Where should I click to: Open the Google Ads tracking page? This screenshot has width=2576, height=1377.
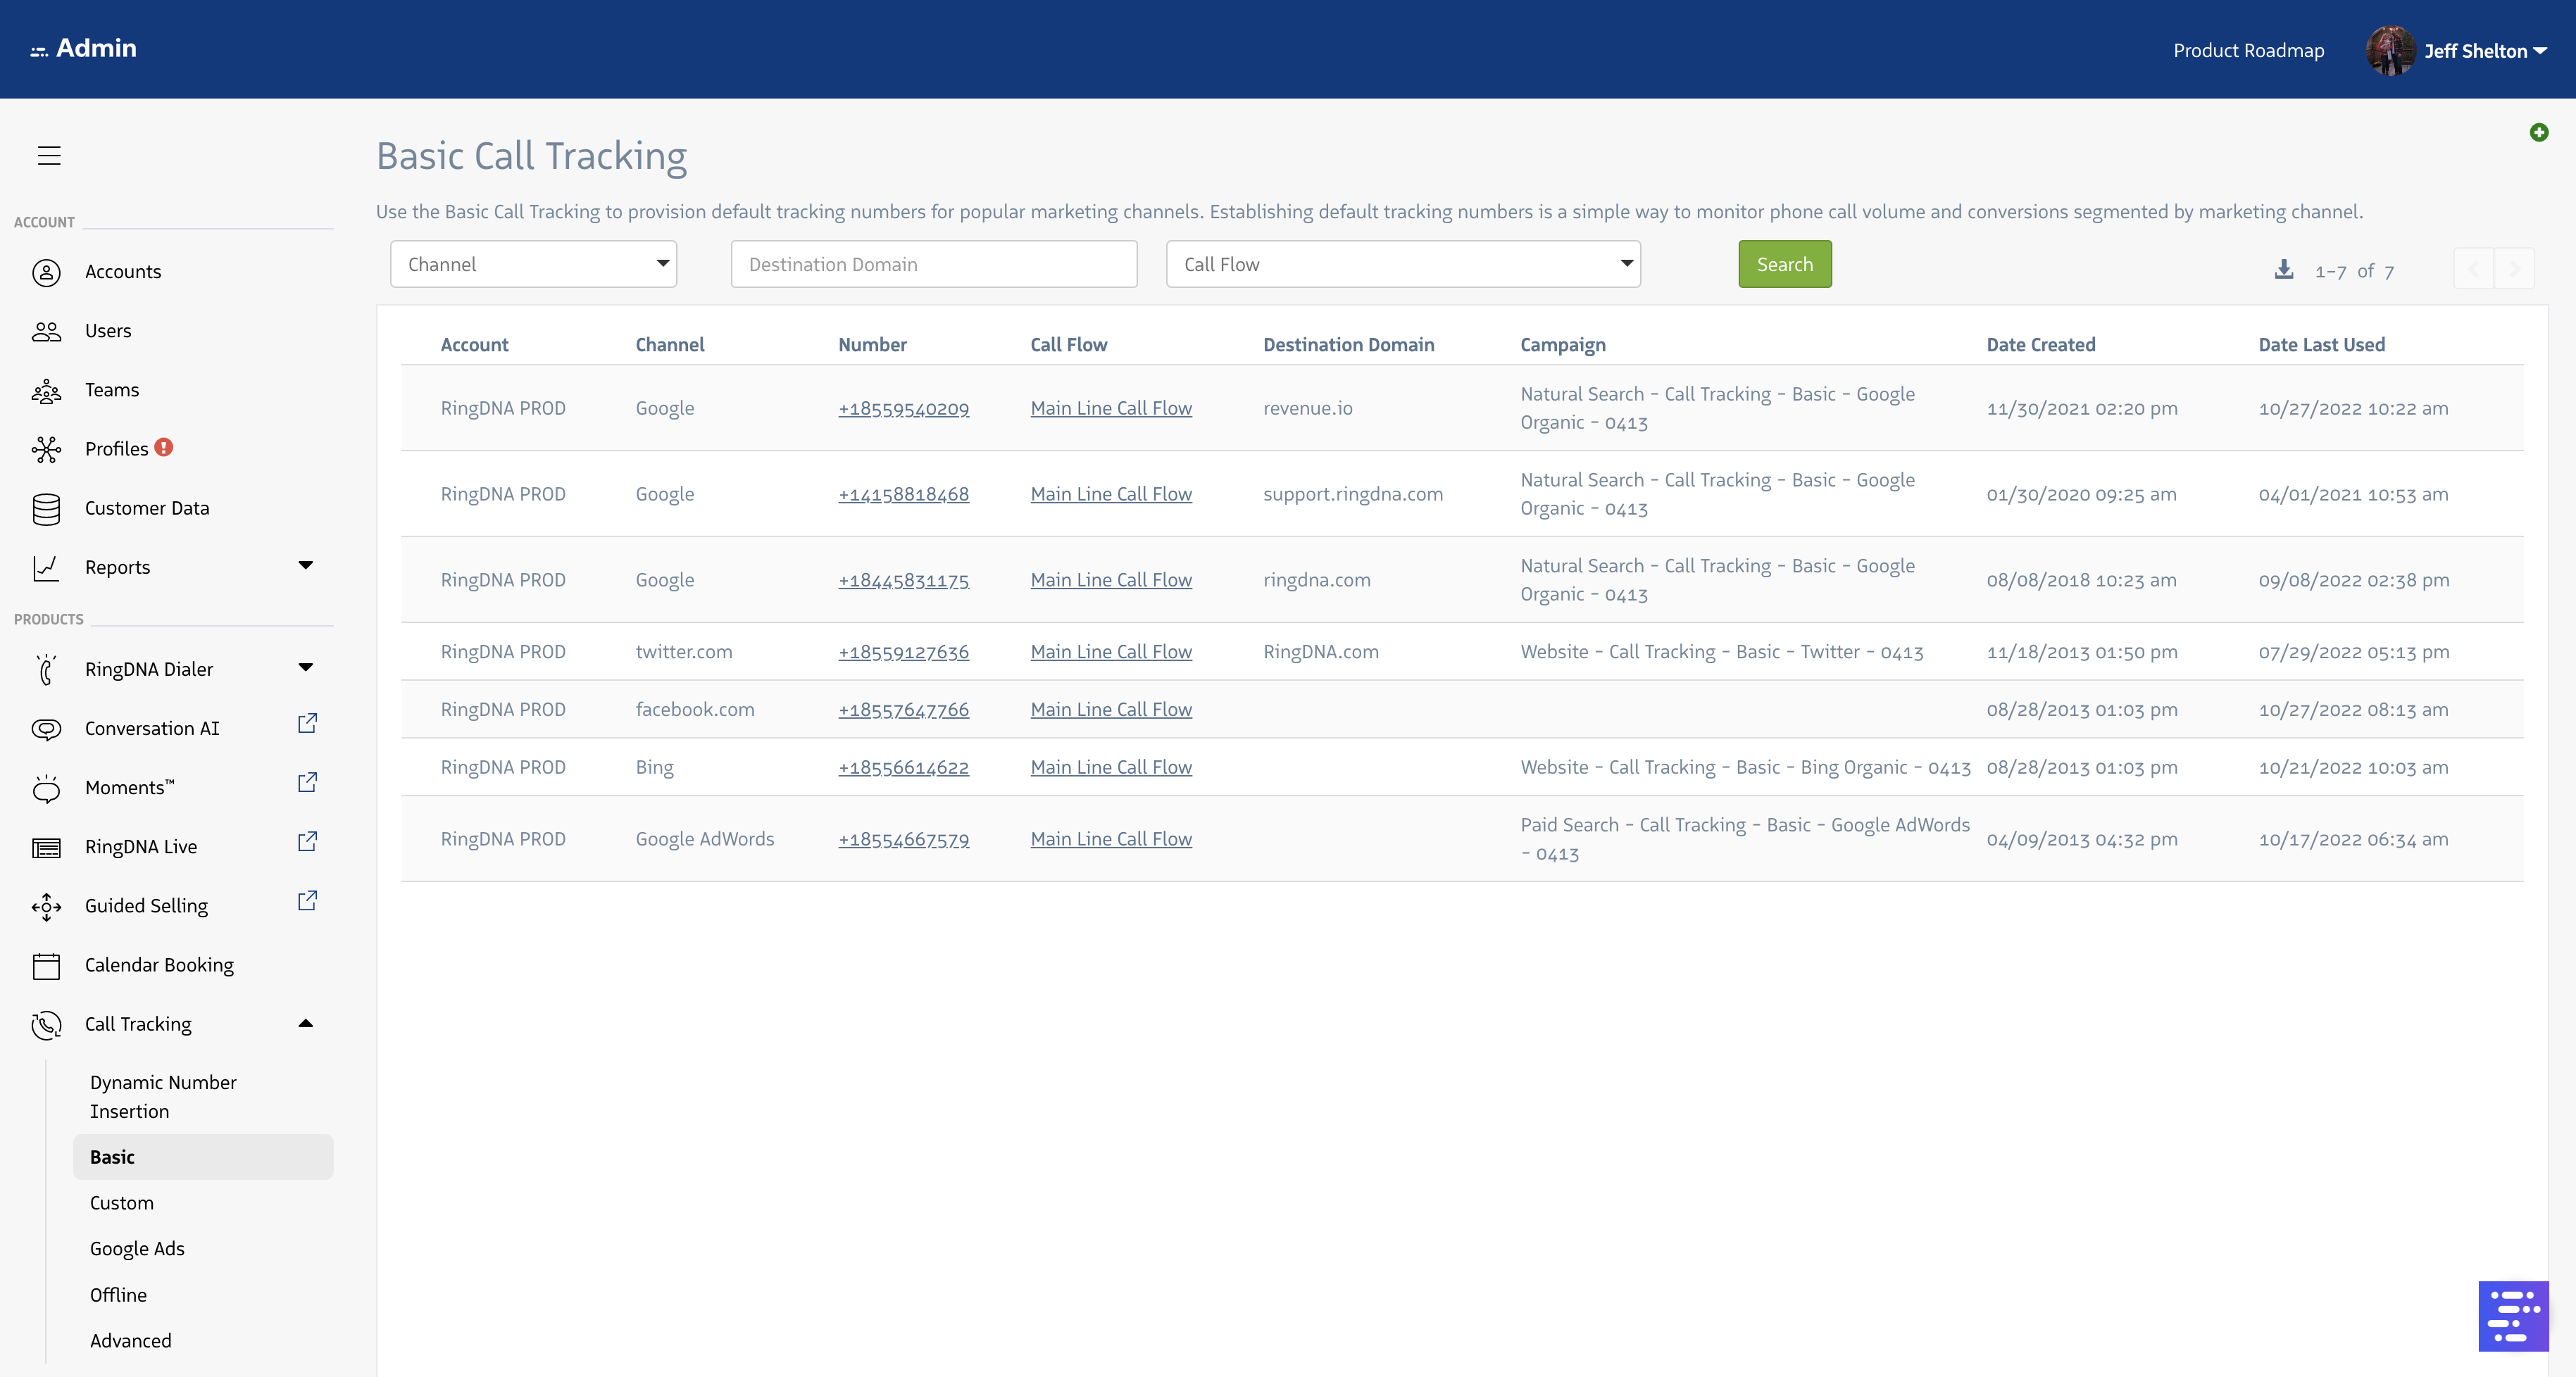[137, 1248]
